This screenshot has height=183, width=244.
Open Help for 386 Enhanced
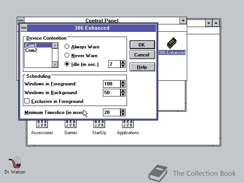coord(142,67)
